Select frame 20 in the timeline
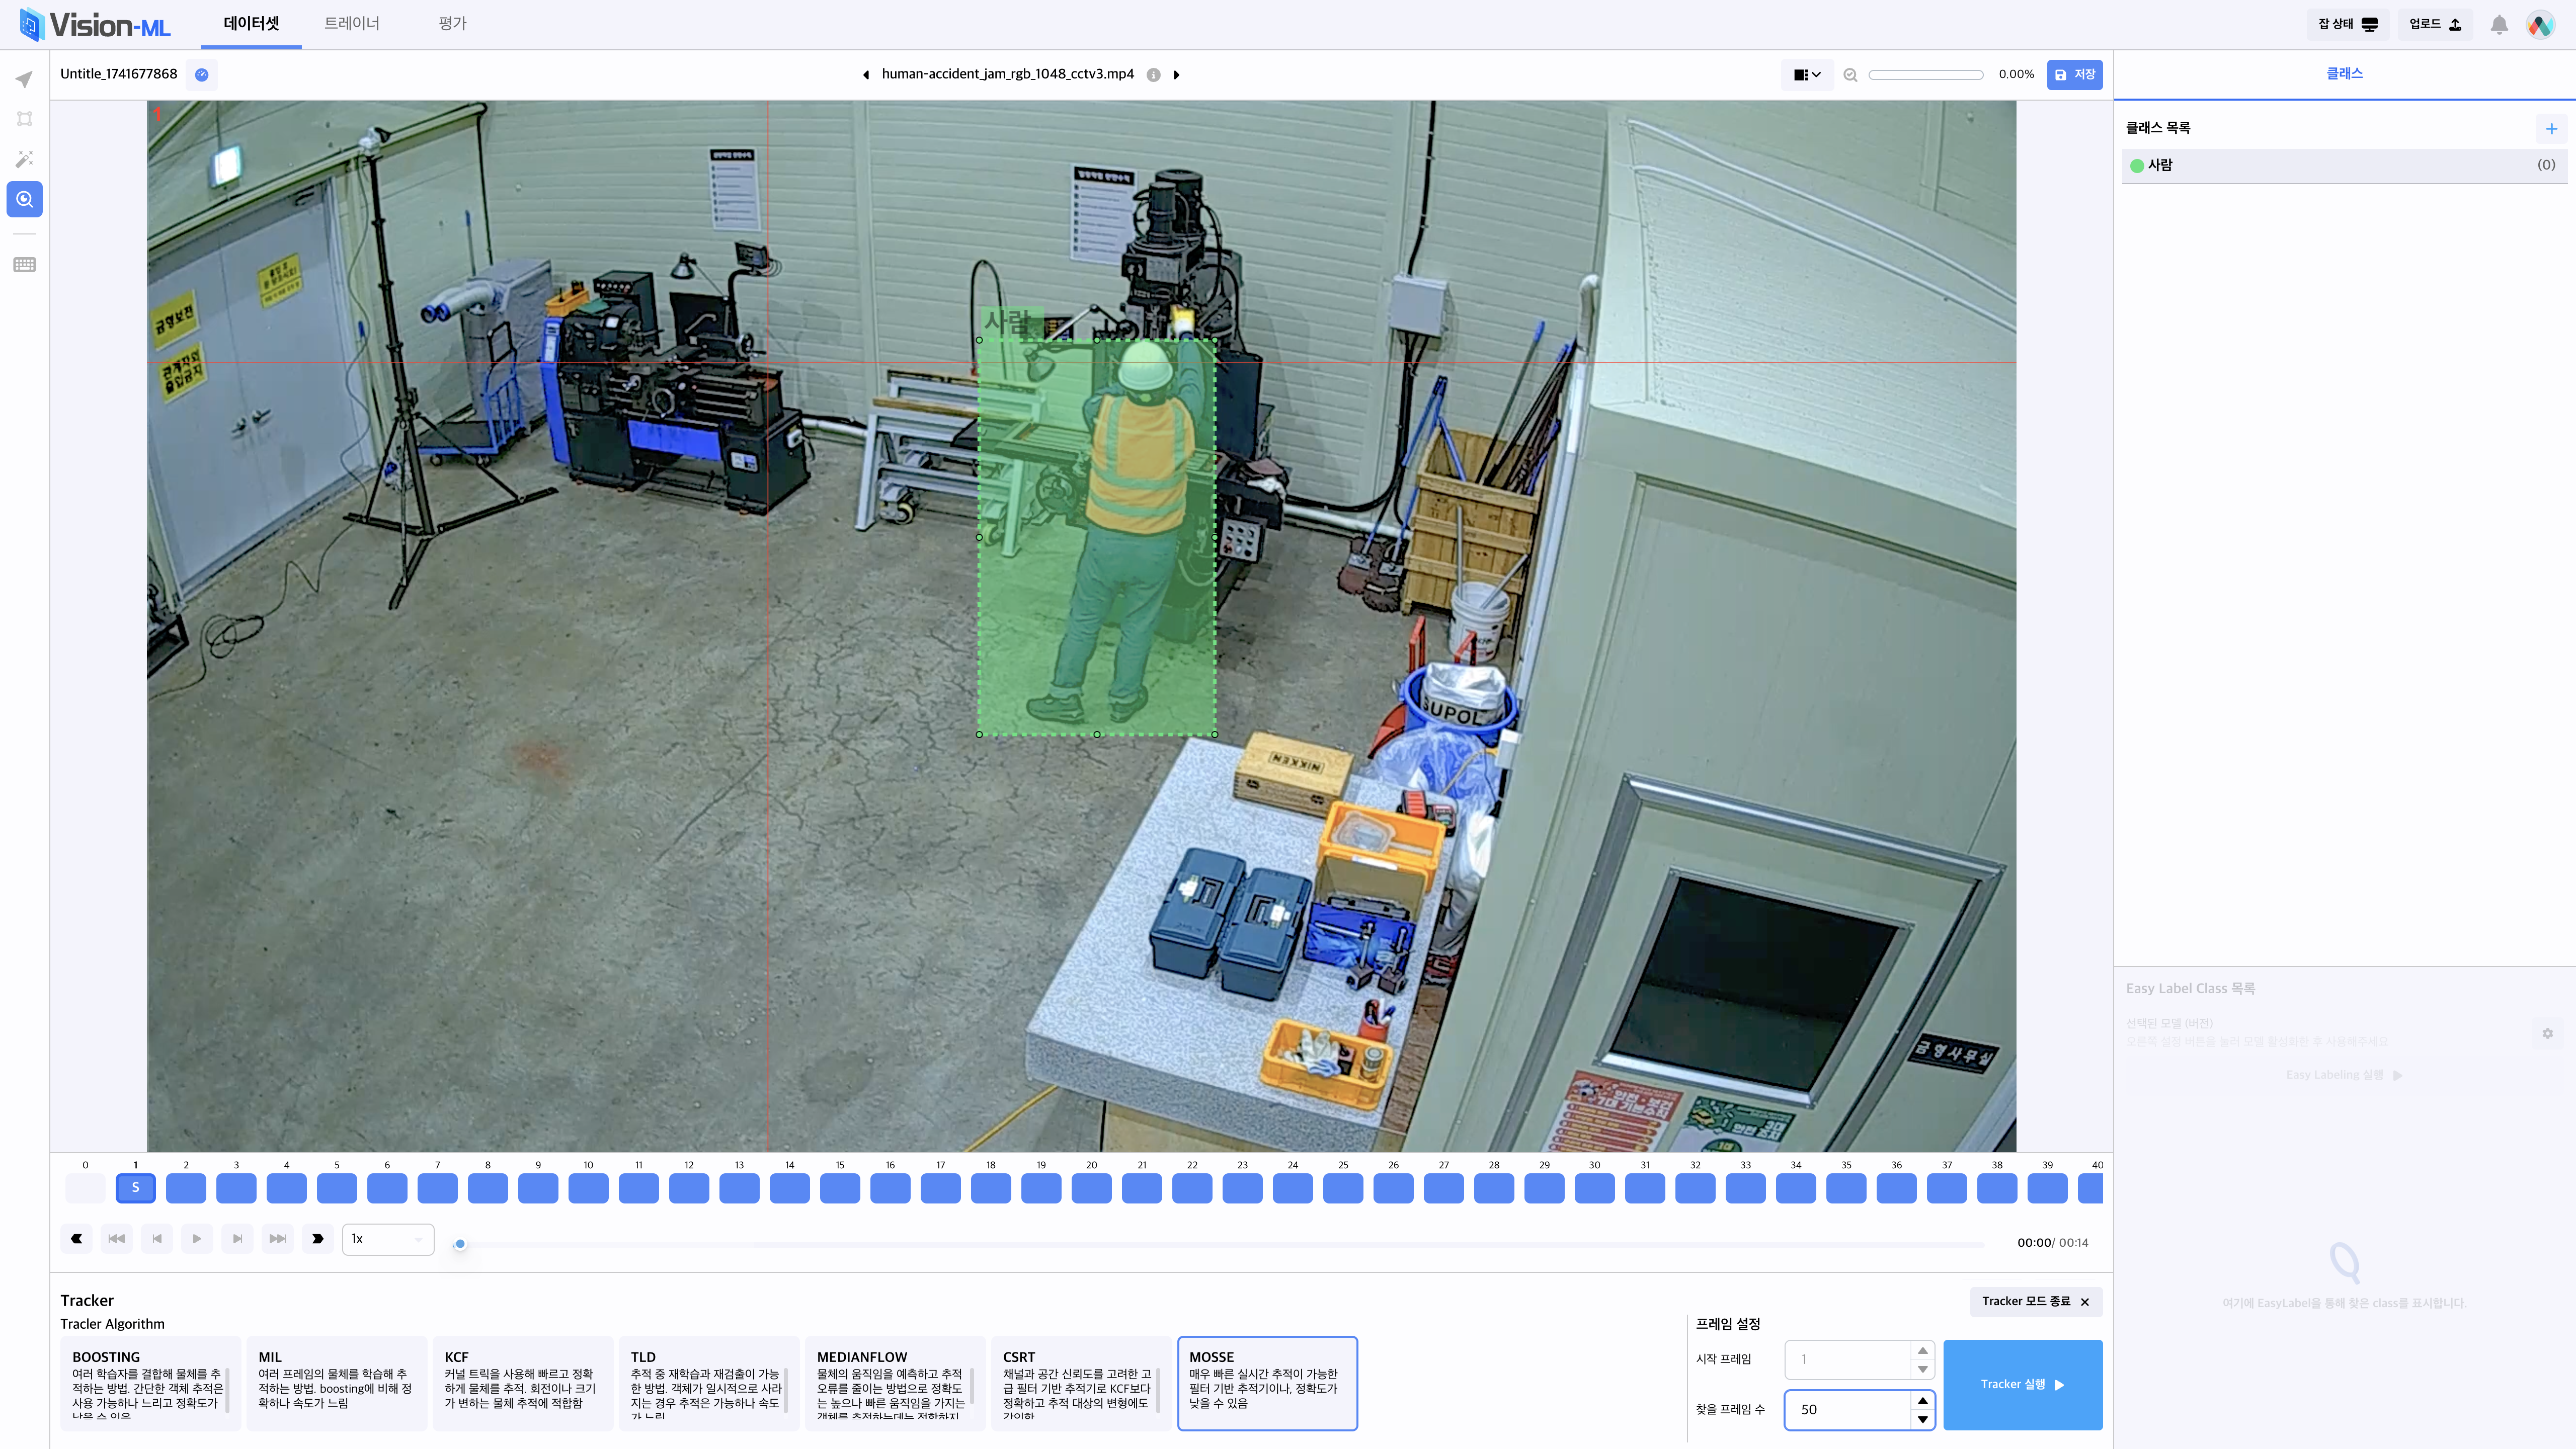The width and height of the screenshot is (2576, 1449). pos(1091,1188)
